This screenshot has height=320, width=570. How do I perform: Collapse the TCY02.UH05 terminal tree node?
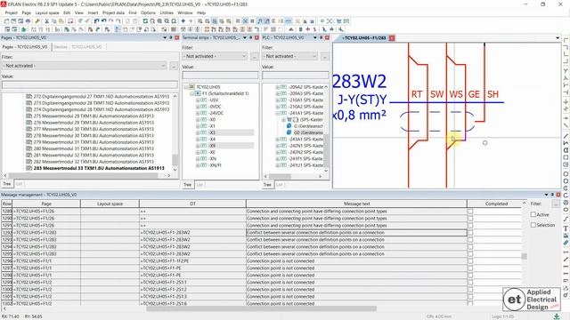pyautogui.click(x=186, y=87)
